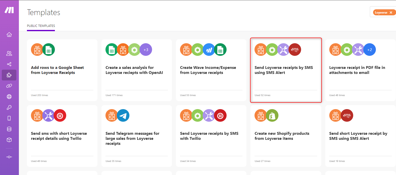The height and width of the screenshot is (175, 396).
Task: Go to Home in the sidebar
Action: tap(9, 34)
